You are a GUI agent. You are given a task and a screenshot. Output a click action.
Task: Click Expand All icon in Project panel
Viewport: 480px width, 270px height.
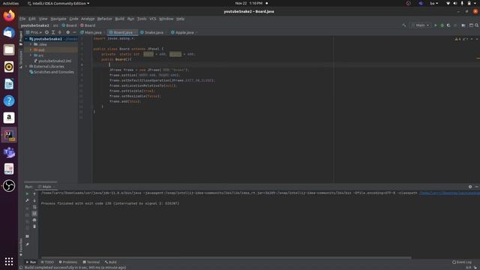(x=53, y=32)
